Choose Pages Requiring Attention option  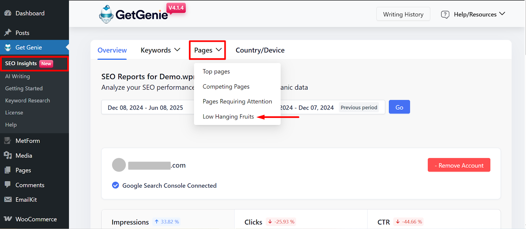coord(237,101)
